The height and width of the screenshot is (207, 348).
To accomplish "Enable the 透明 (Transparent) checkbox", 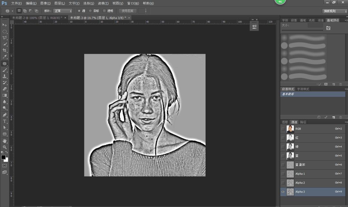I will pyautogui.click(x=104, y=11).
